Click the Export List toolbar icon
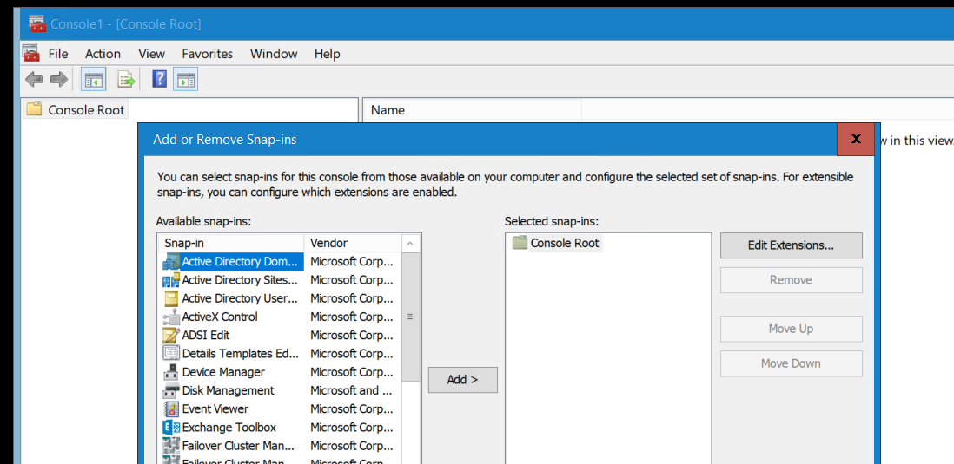 coord(127,80)
